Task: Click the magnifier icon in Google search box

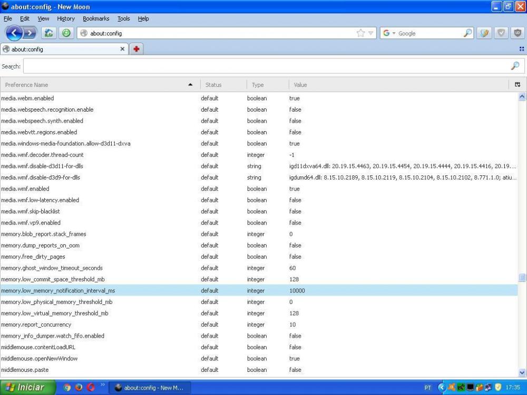Action: click(x=468, y=33)
